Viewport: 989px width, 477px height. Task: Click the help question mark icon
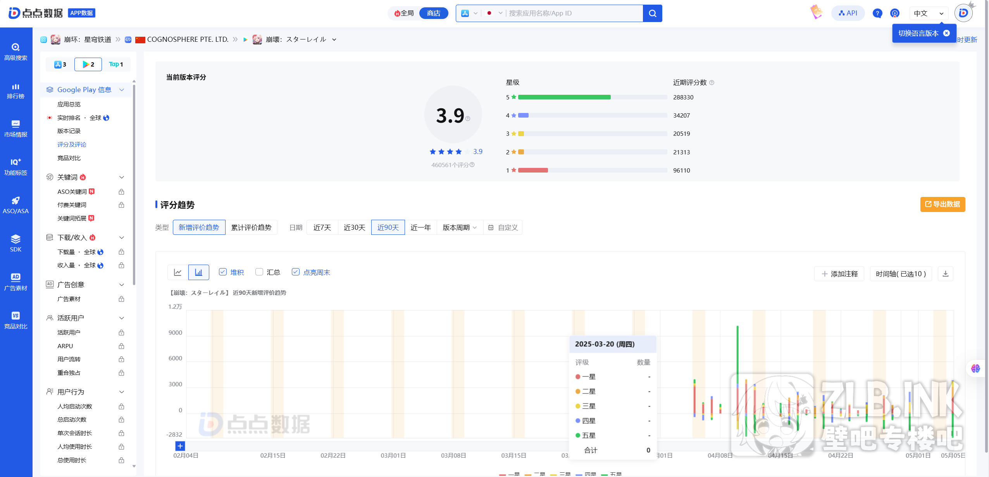pos(877,13)
